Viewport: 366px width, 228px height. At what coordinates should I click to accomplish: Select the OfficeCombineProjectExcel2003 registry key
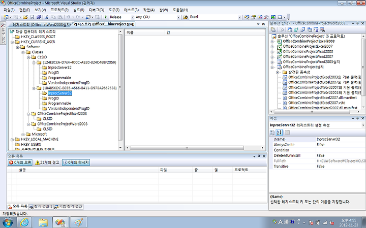[62, 114]
